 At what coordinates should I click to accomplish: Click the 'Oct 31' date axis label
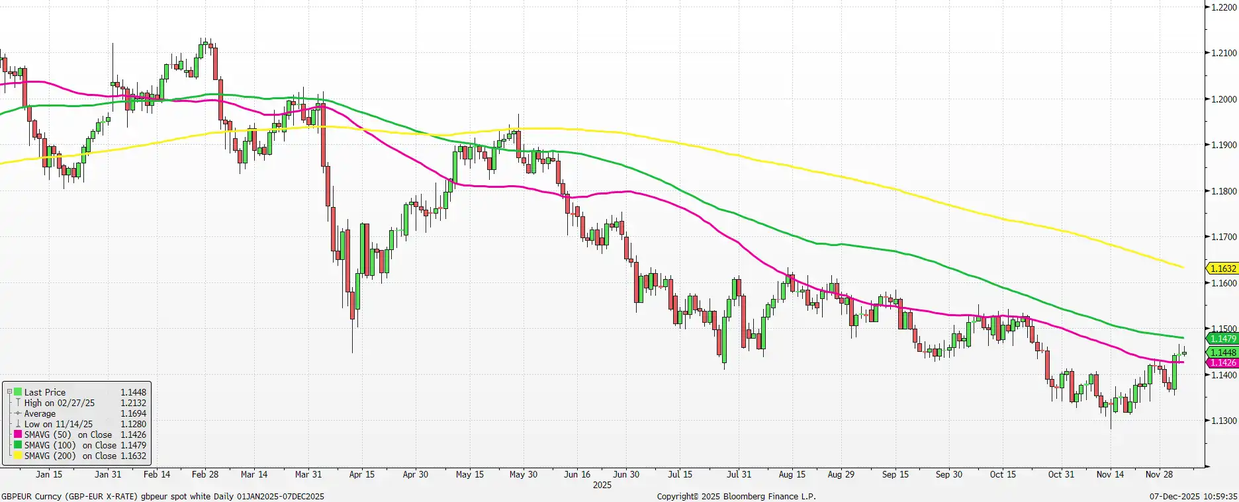pos(1062,474)
